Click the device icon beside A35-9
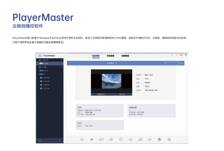The height and width of the screenshot is (151, 224). tap(41, 71)
